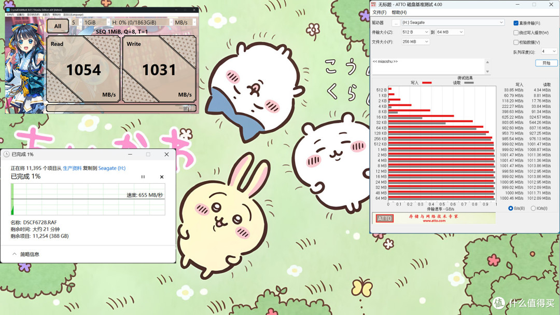Open the 512 B transfer size start dropdown
Image resolution: width=560 pixels, height=315 pixels.
415,32
